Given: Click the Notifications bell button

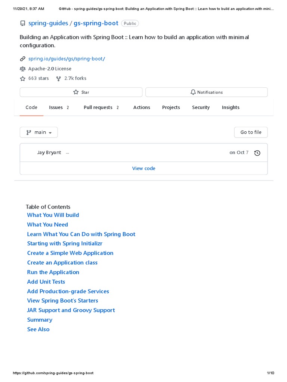Looking at the screenshot, I should 206,92.
